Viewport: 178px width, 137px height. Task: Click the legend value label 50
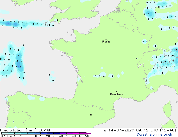point(87,136)
